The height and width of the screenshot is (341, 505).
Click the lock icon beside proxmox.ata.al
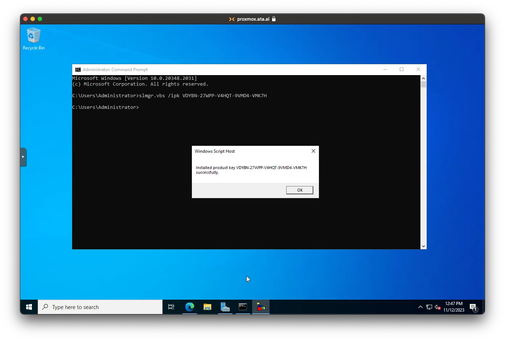pyautogui.click(x=274, y=19)
